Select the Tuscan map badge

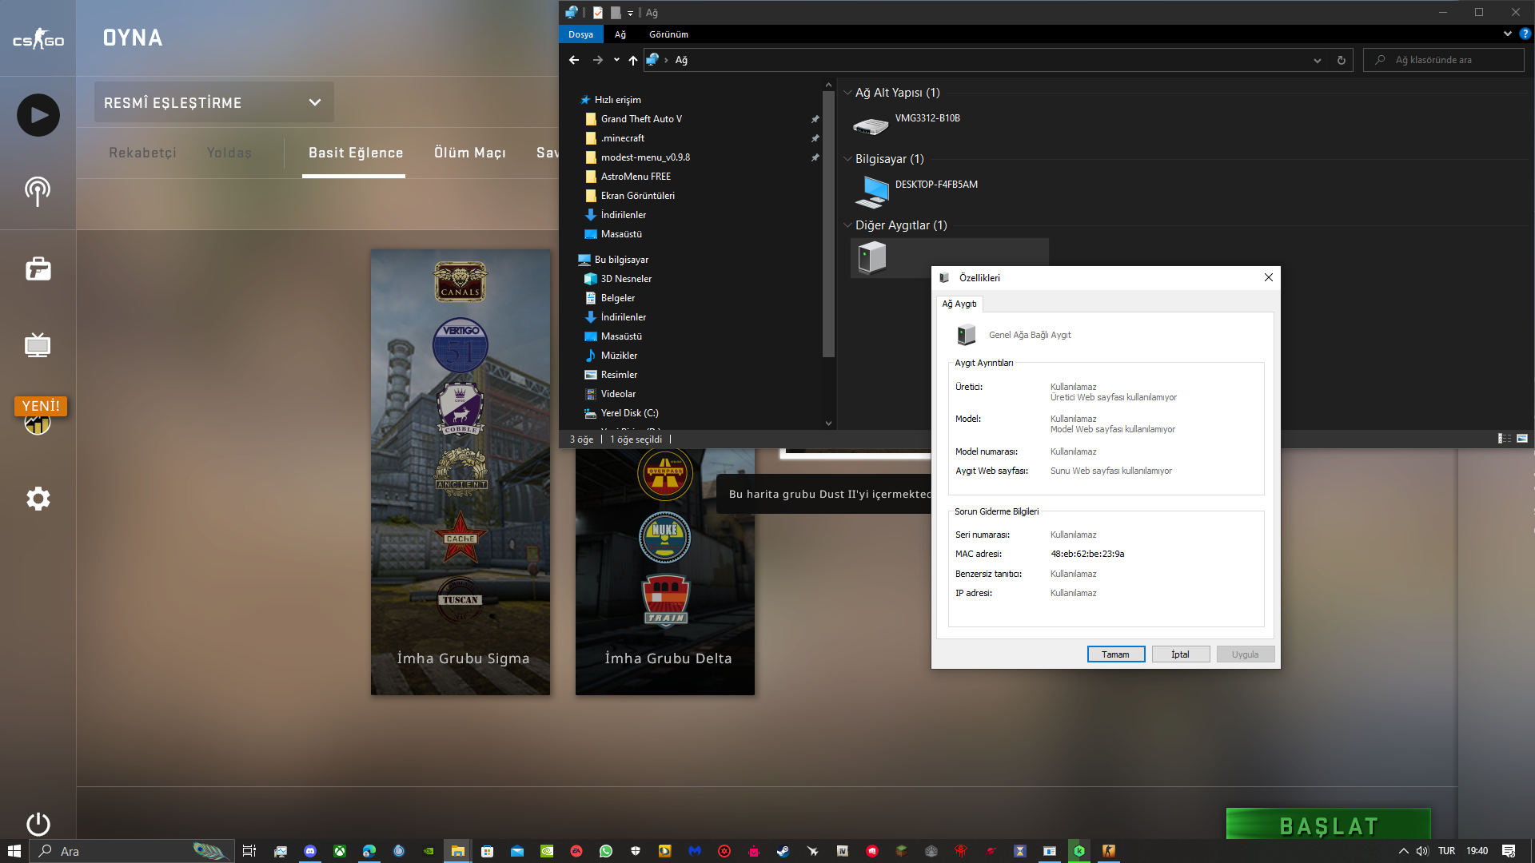click(x=460, y=599)
